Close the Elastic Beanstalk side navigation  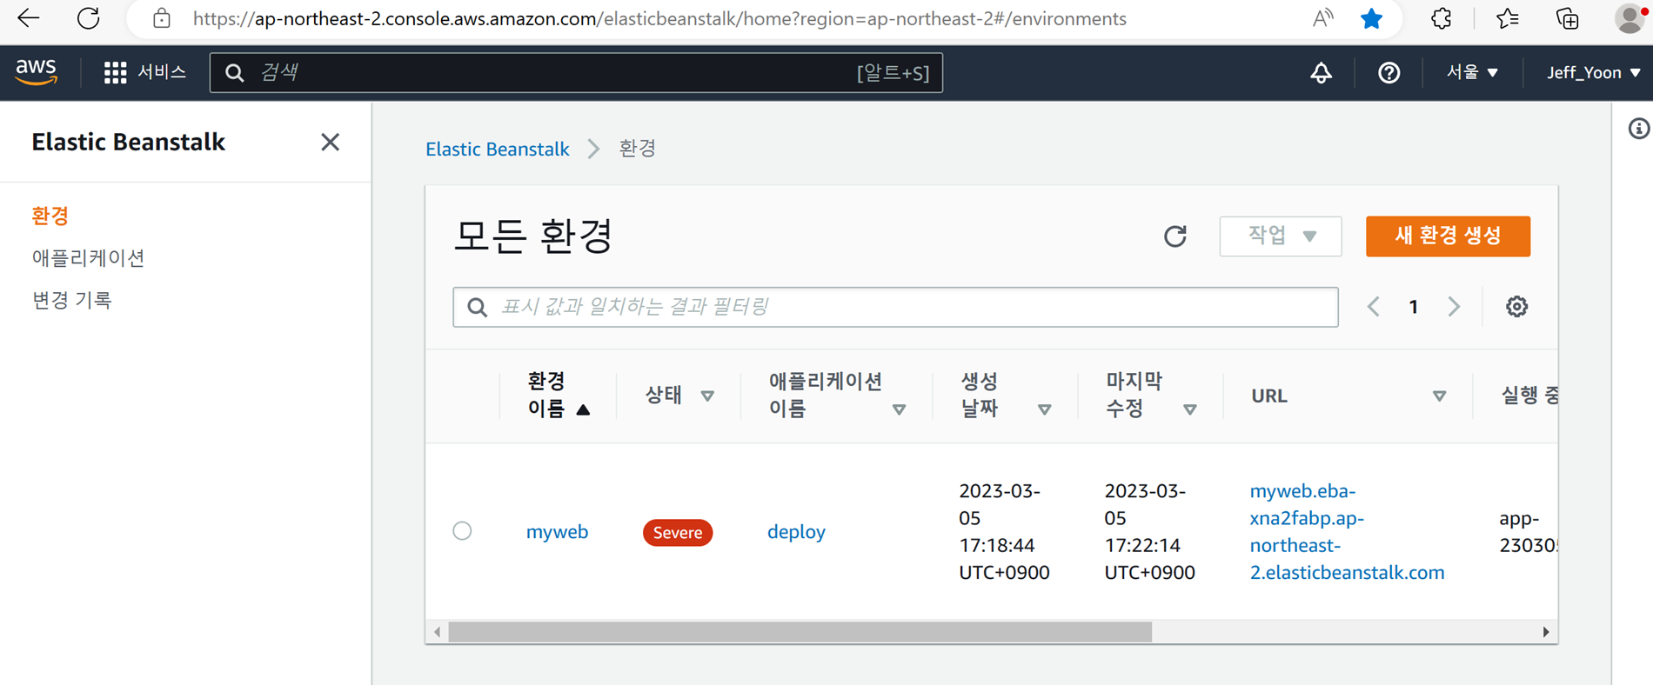(330, 142)
